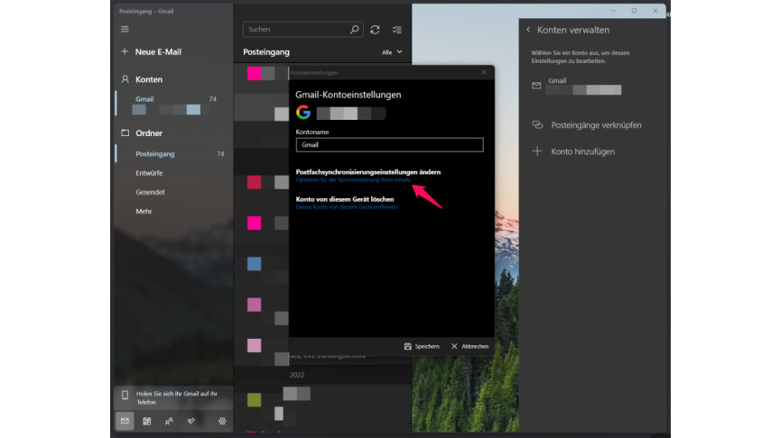The width and height of the screenshot is (780, 438).
Task: Select Konten in the sidebar
Action: pyautogui.click(x=149, y=79)
